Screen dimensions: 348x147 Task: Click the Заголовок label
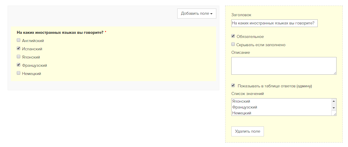click(241, 15)
